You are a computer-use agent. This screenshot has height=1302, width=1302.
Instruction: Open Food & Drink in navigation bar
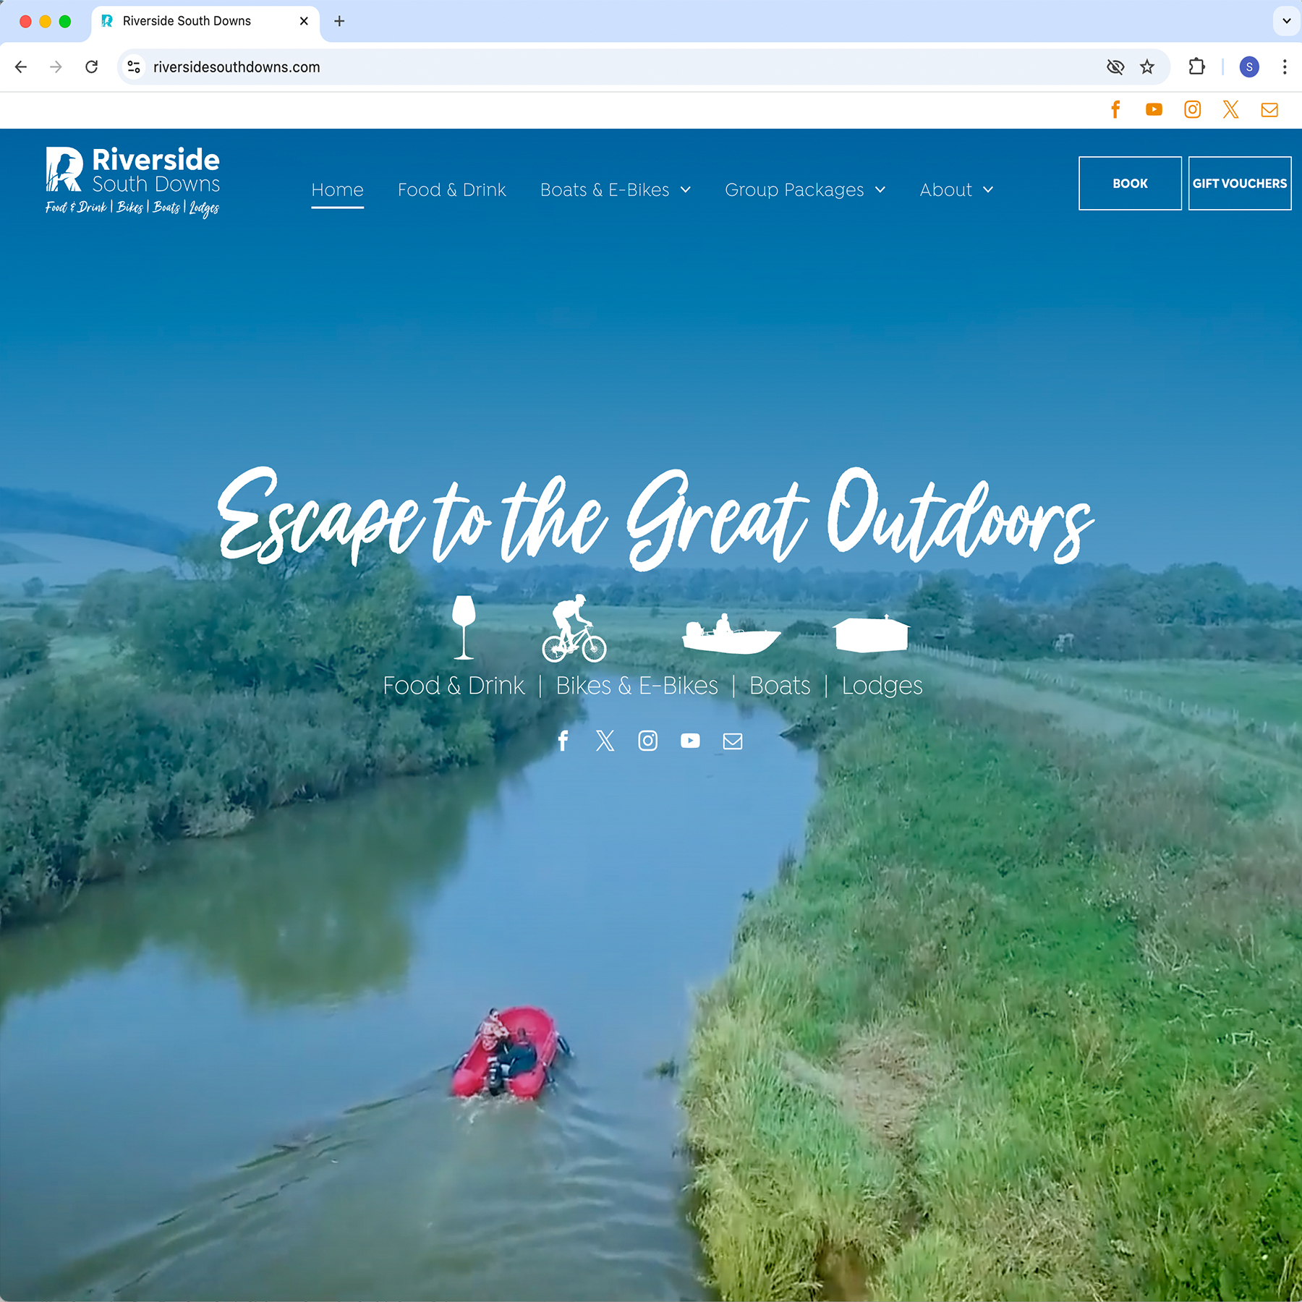[451, 190]
